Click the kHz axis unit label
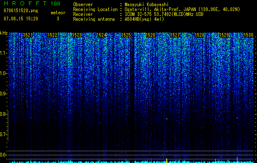The image size is (257, 163). (x=4, y=33)
